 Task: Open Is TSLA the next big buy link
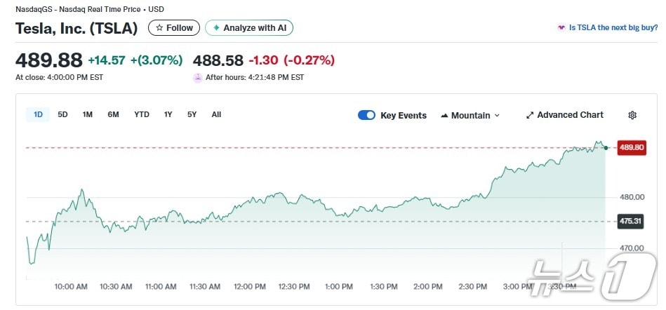(613, 28)
